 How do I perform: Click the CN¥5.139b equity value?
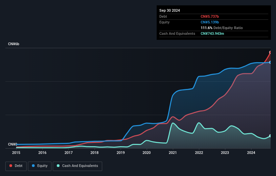click(210, 22)
